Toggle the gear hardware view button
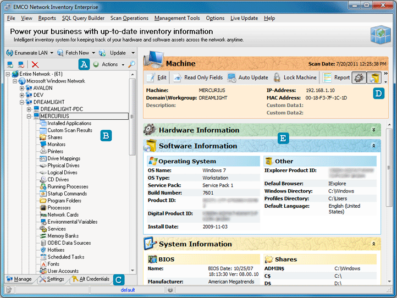This screenshot has width=397, height=298. pos(359,78)
